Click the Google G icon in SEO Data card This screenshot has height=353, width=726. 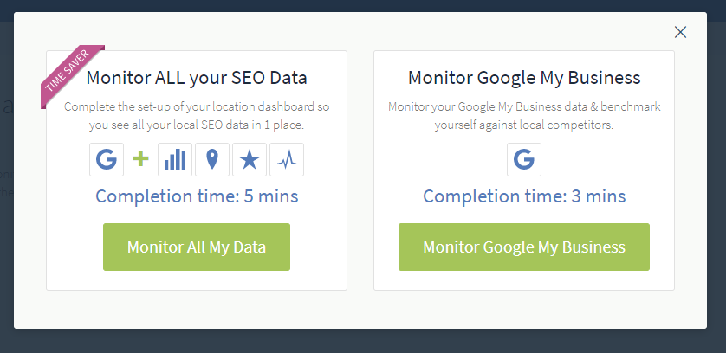[107, 159]
